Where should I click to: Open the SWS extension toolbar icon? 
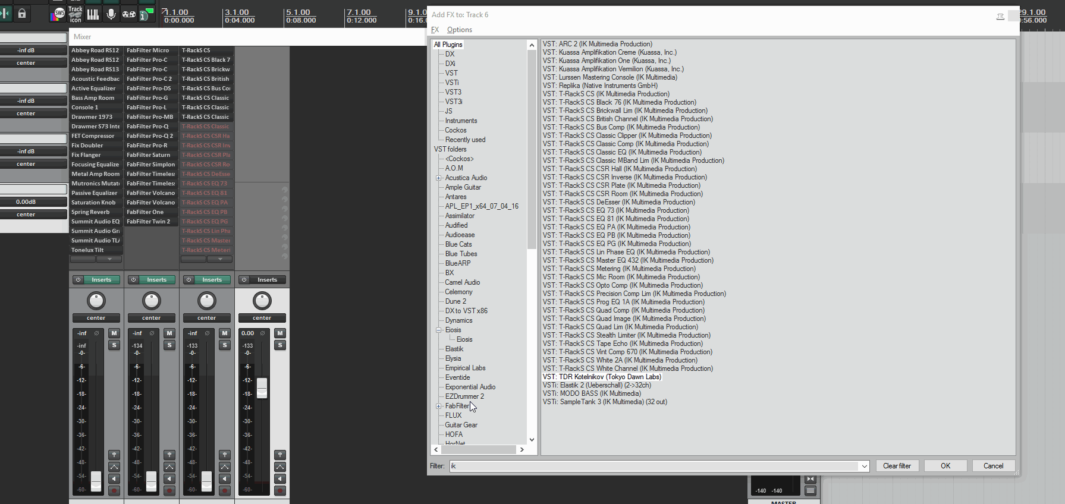click(x=58, y=14)
